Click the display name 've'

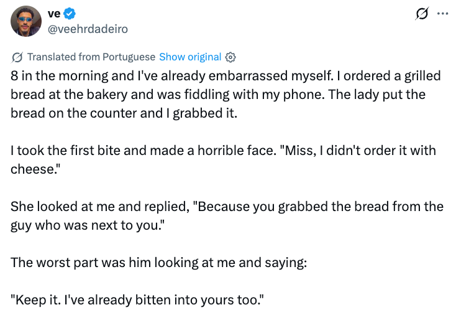[54, 14]
